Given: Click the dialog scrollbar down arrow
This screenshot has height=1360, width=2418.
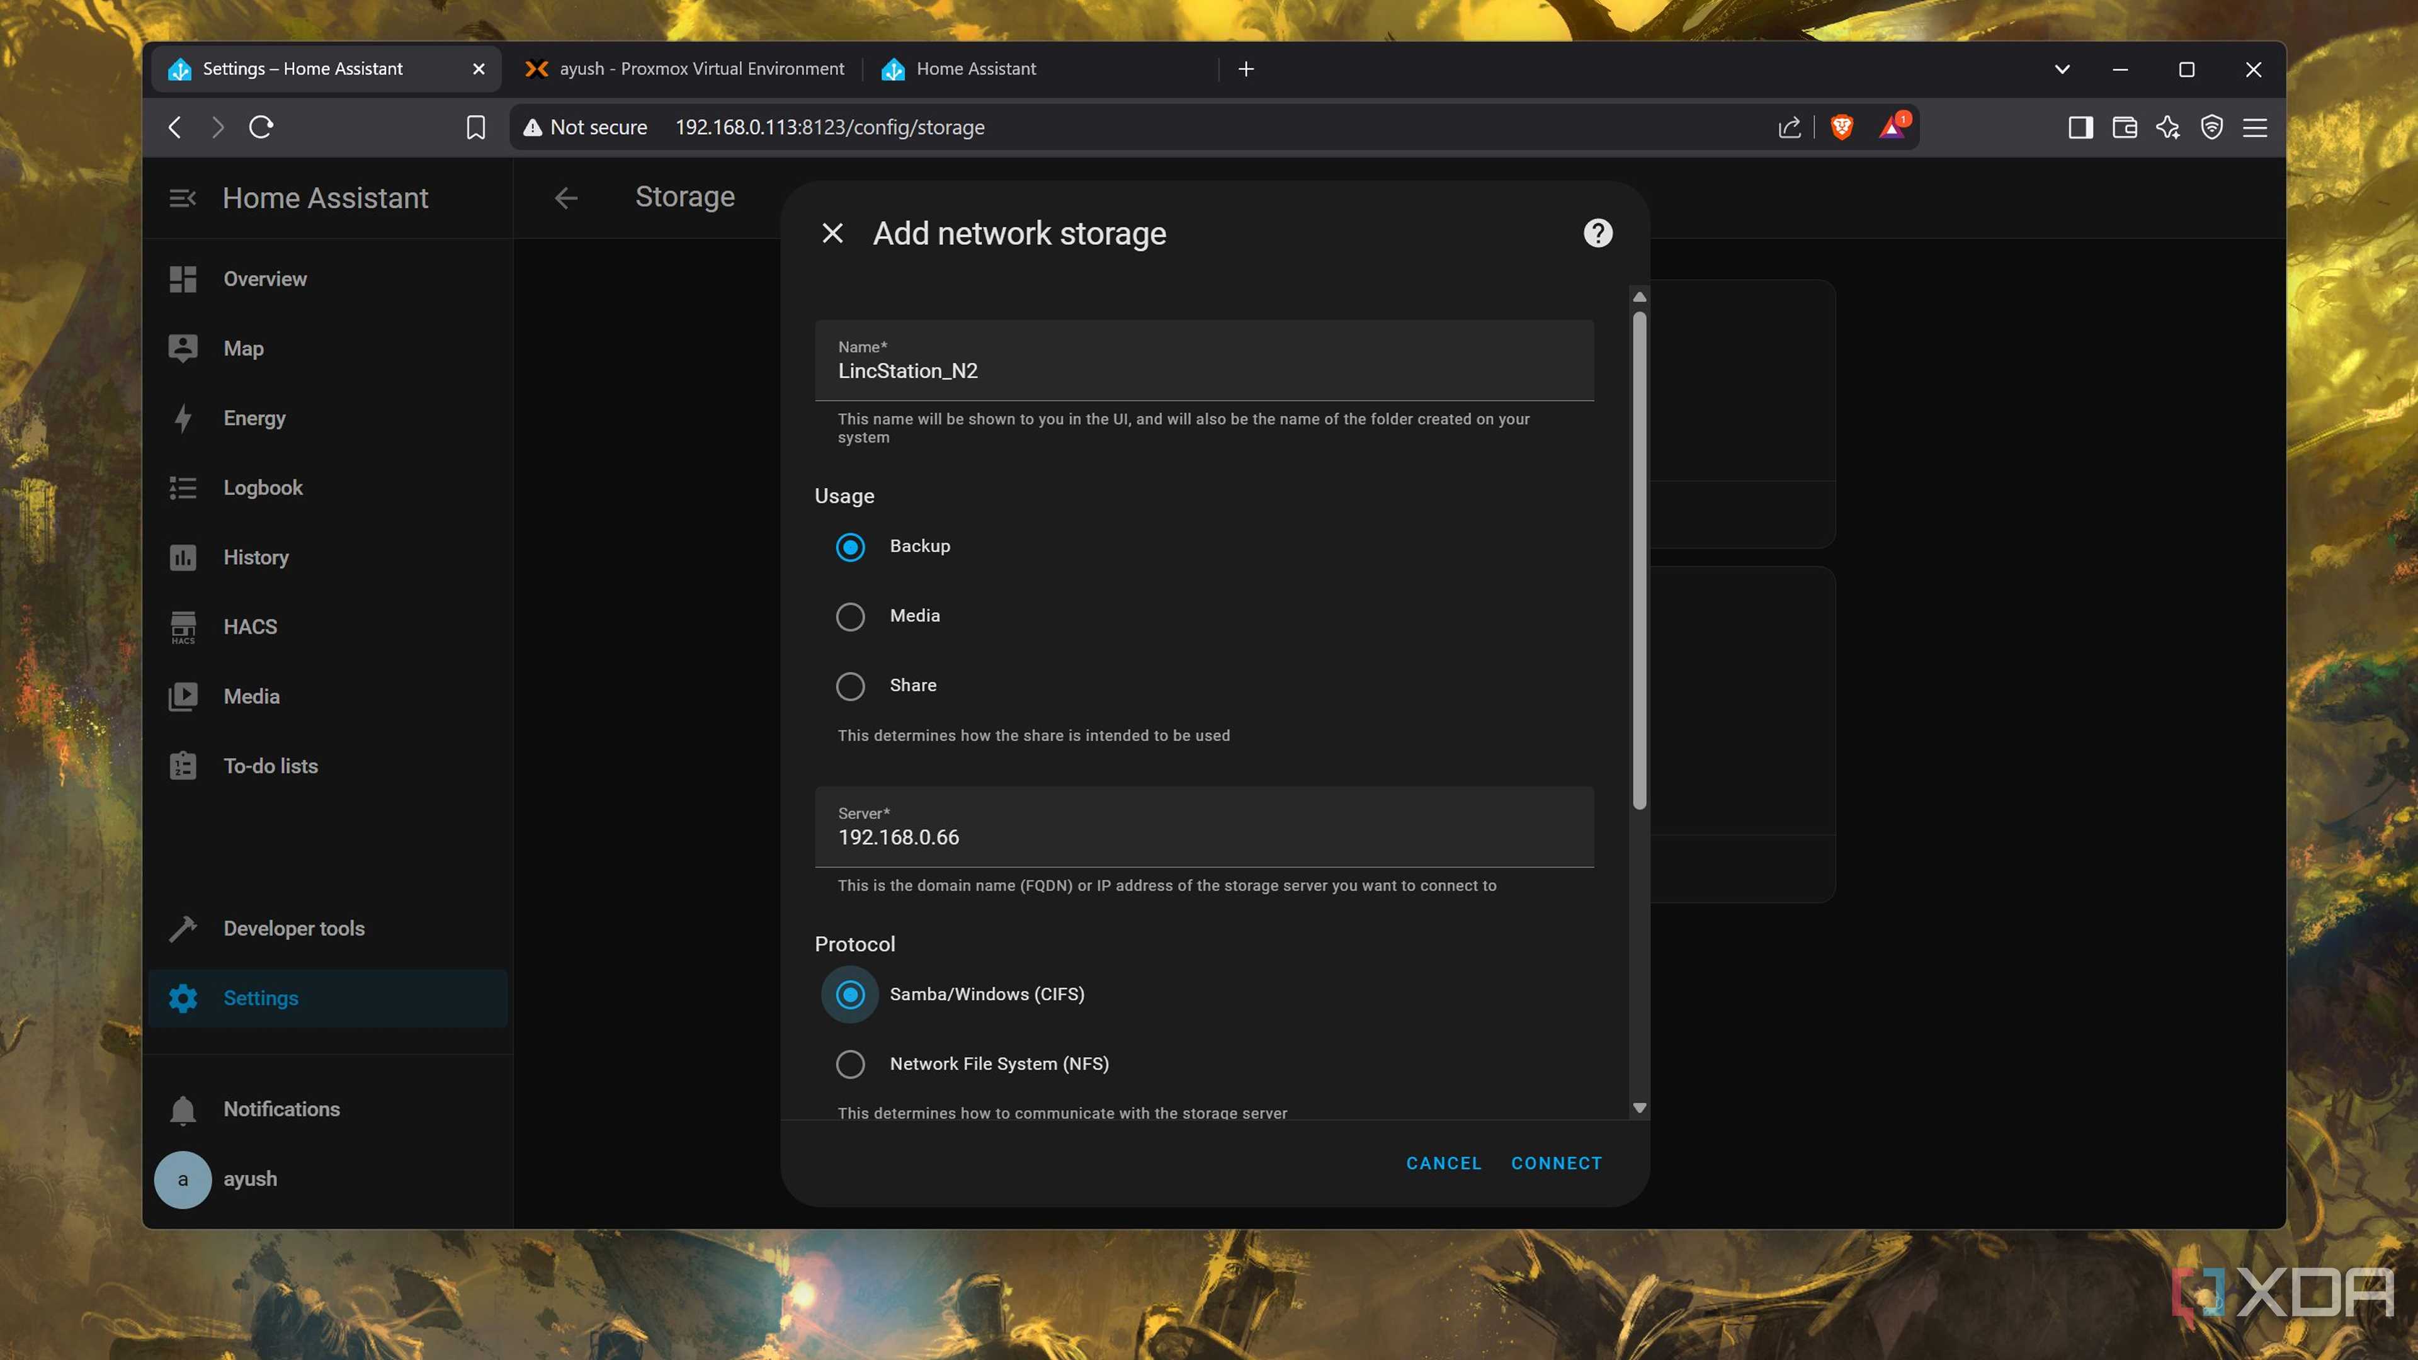Looking at the screenshot, I should (x=1639, y=1108).
